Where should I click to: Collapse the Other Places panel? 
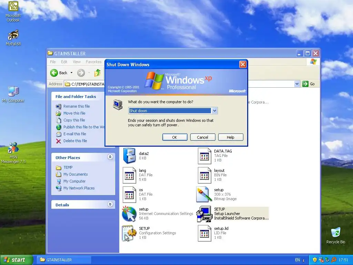[110, 157]
